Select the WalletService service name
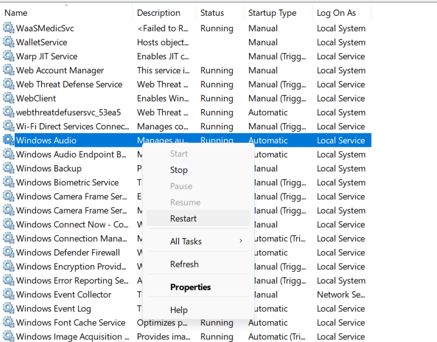 [42, 42]
